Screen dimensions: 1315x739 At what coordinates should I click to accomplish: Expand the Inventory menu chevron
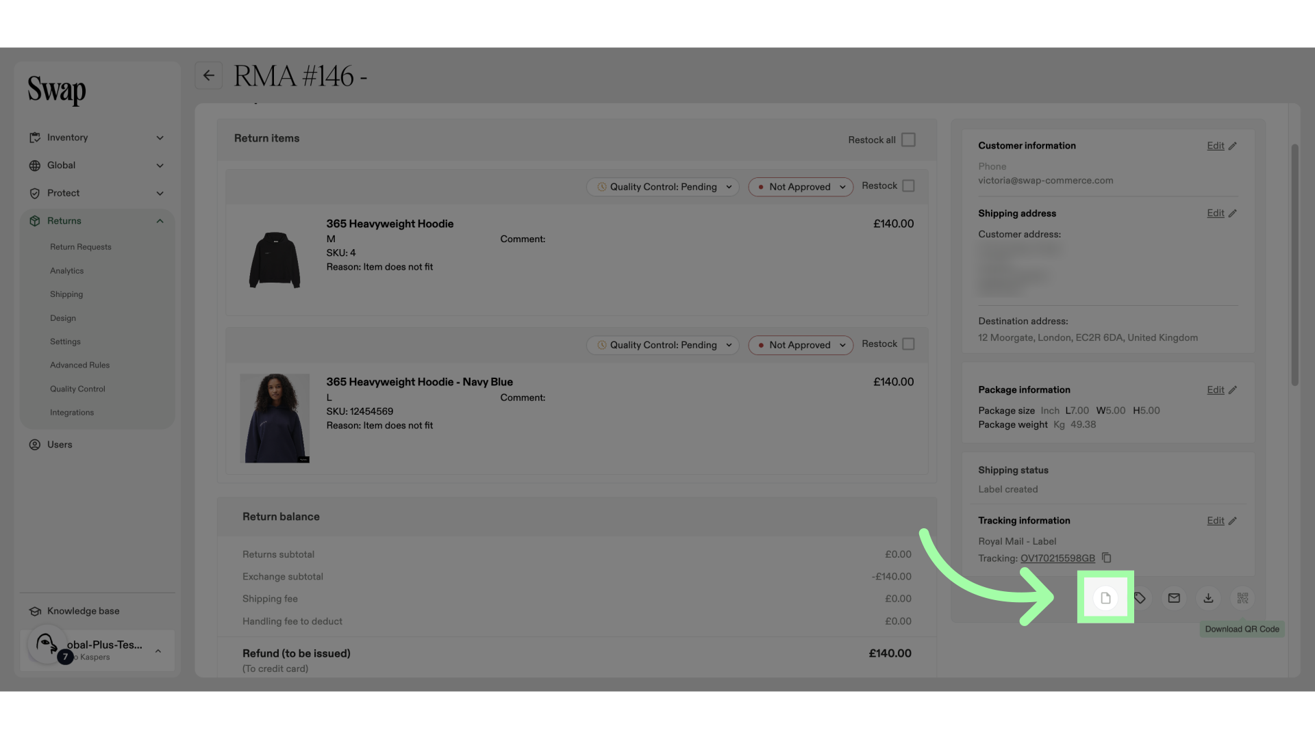coord(160,138)
